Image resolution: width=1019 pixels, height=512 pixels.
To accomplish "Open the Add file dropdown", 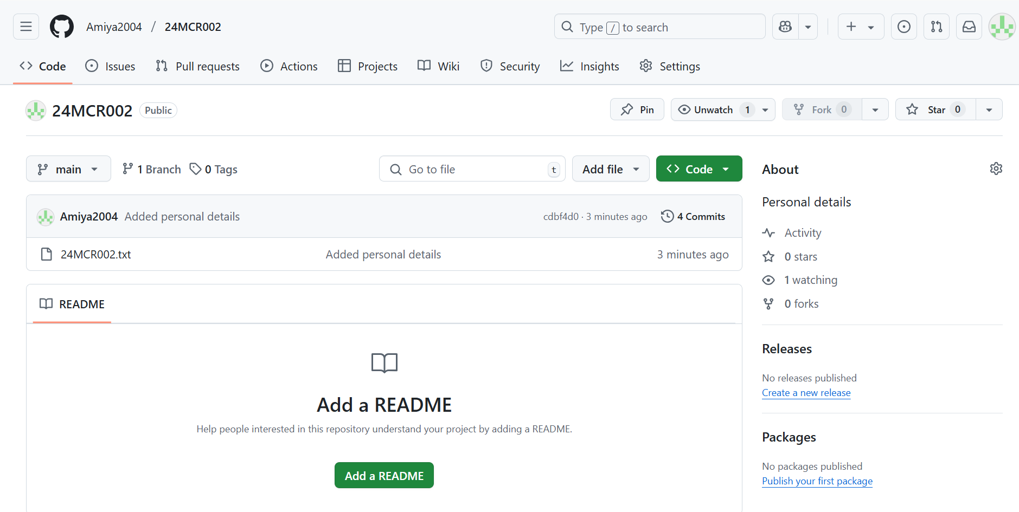I will click(x=611, y=169).
